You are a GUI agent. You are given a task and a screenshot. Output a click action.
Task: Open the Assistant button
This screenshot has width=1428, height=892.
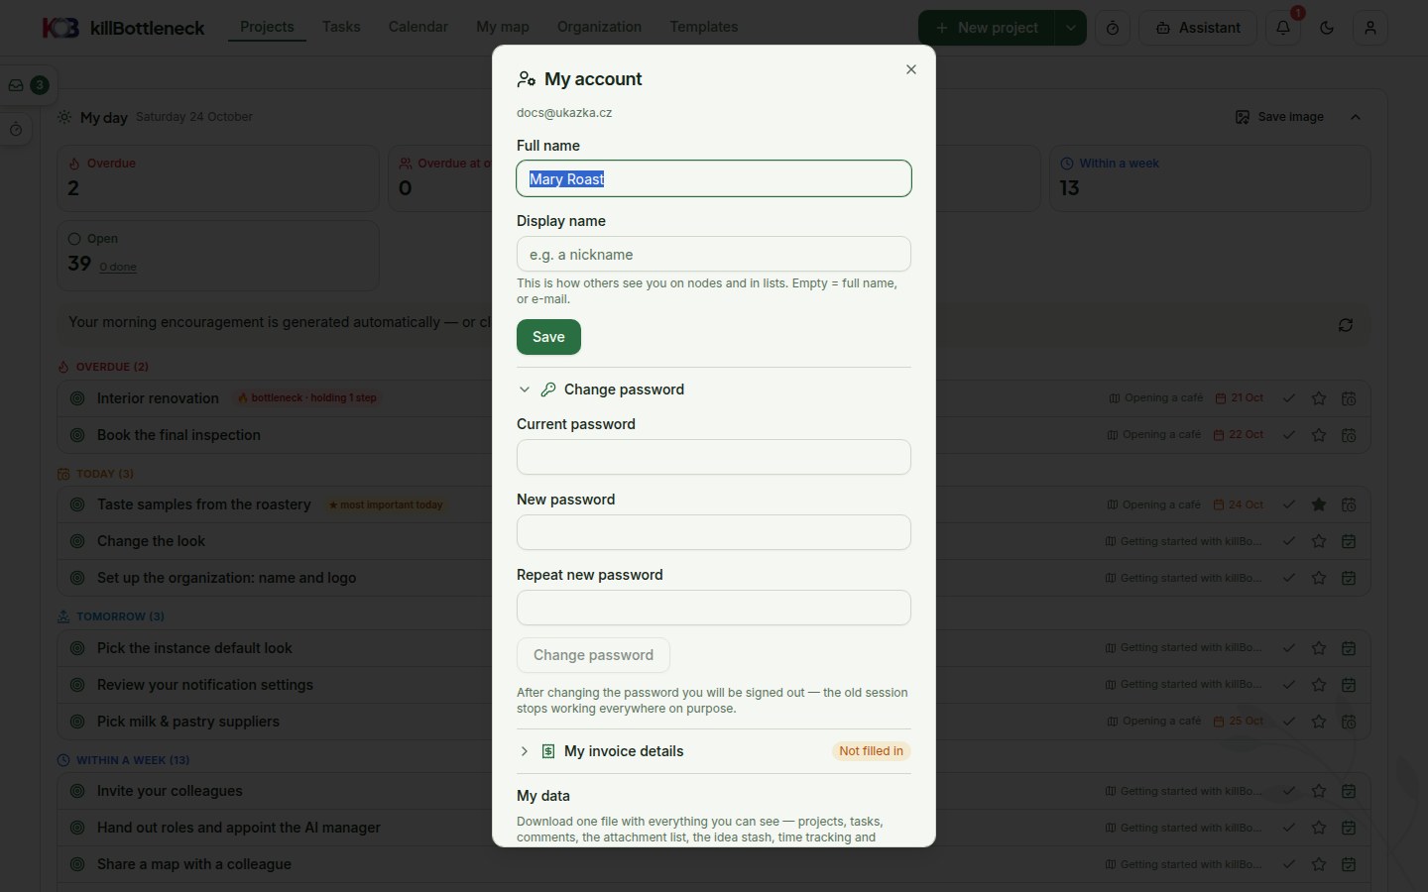coord(1198,28)
